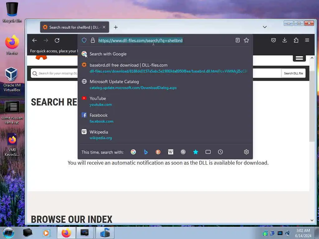
Task: Expand the list all tabs chevron
Action: tap(265, 27)
